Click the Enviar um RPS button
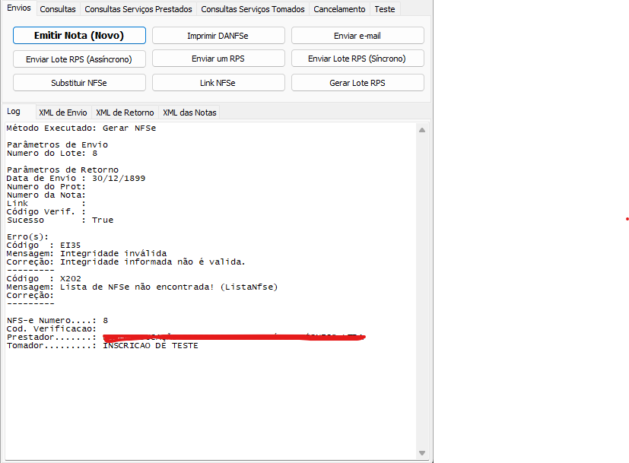 point(218,59)
